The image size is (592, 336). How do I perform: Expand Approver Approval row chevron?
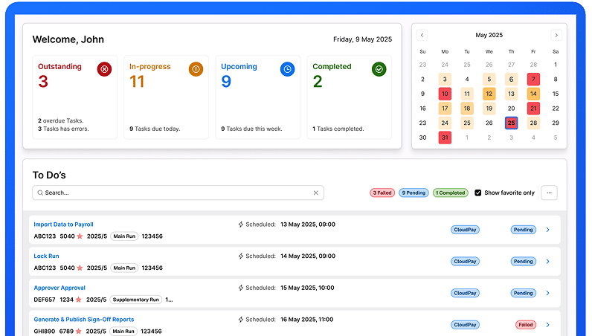548,294
